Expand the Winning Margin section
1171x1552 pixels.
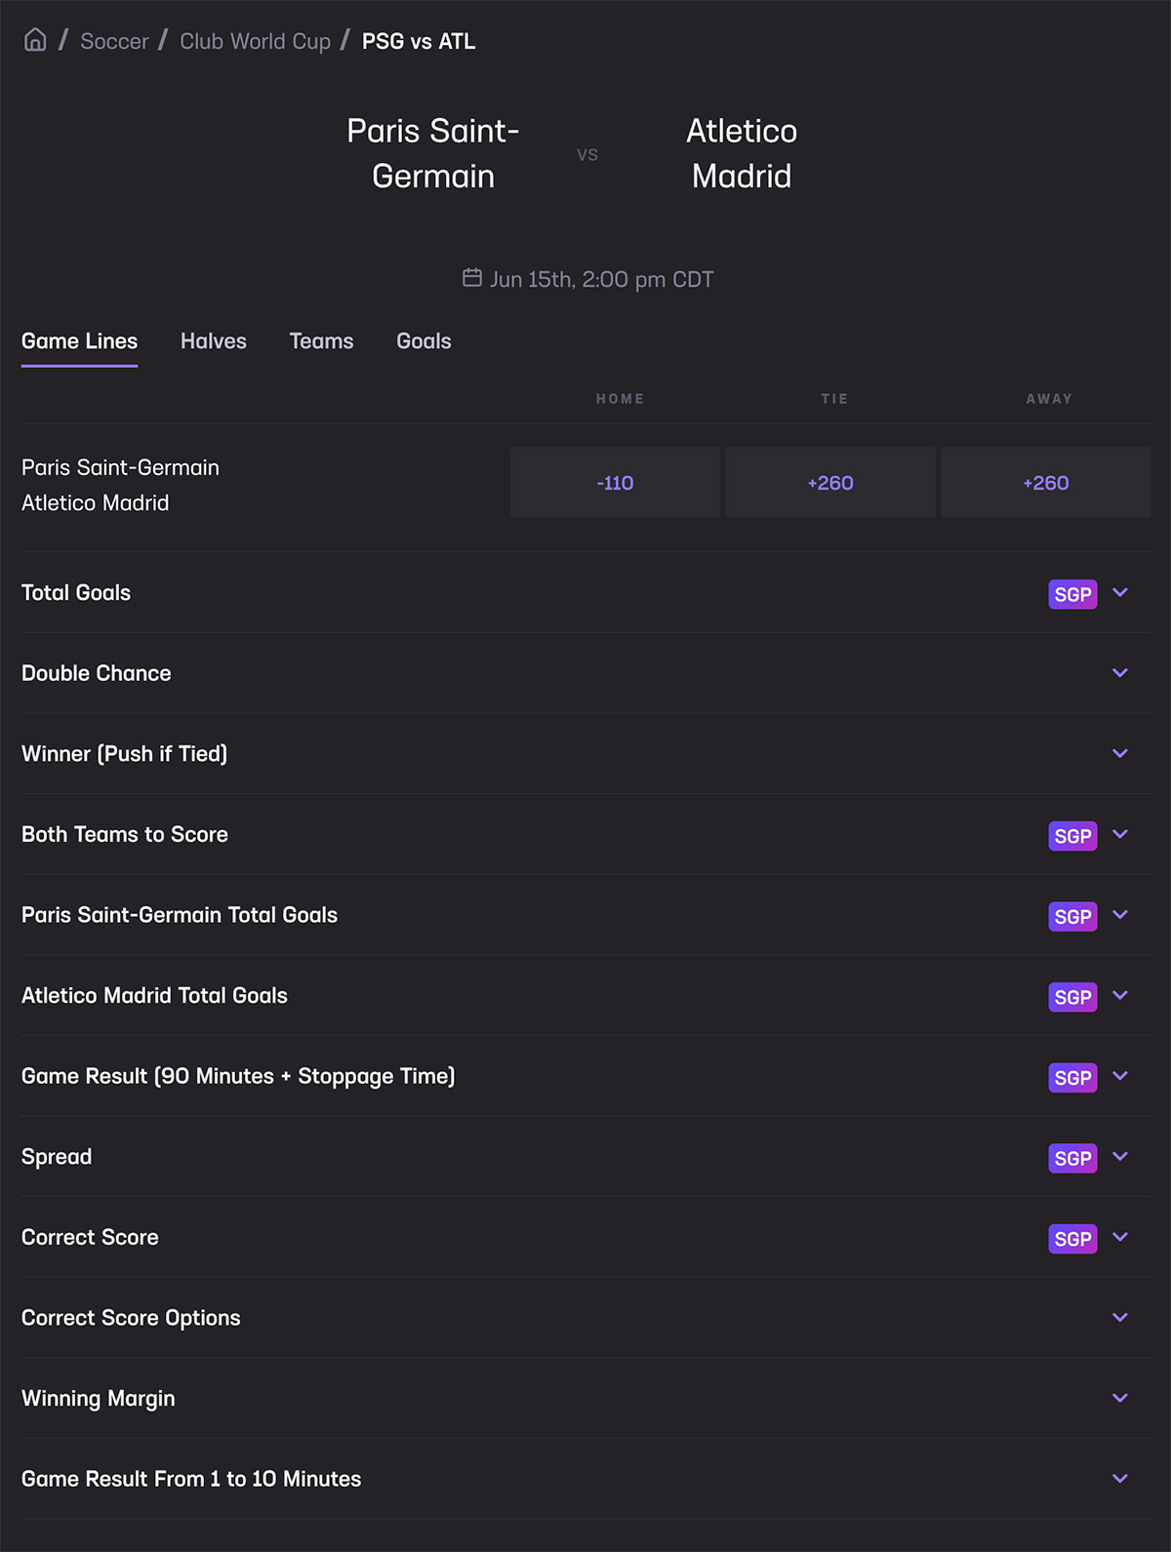pos(1120,1398)
